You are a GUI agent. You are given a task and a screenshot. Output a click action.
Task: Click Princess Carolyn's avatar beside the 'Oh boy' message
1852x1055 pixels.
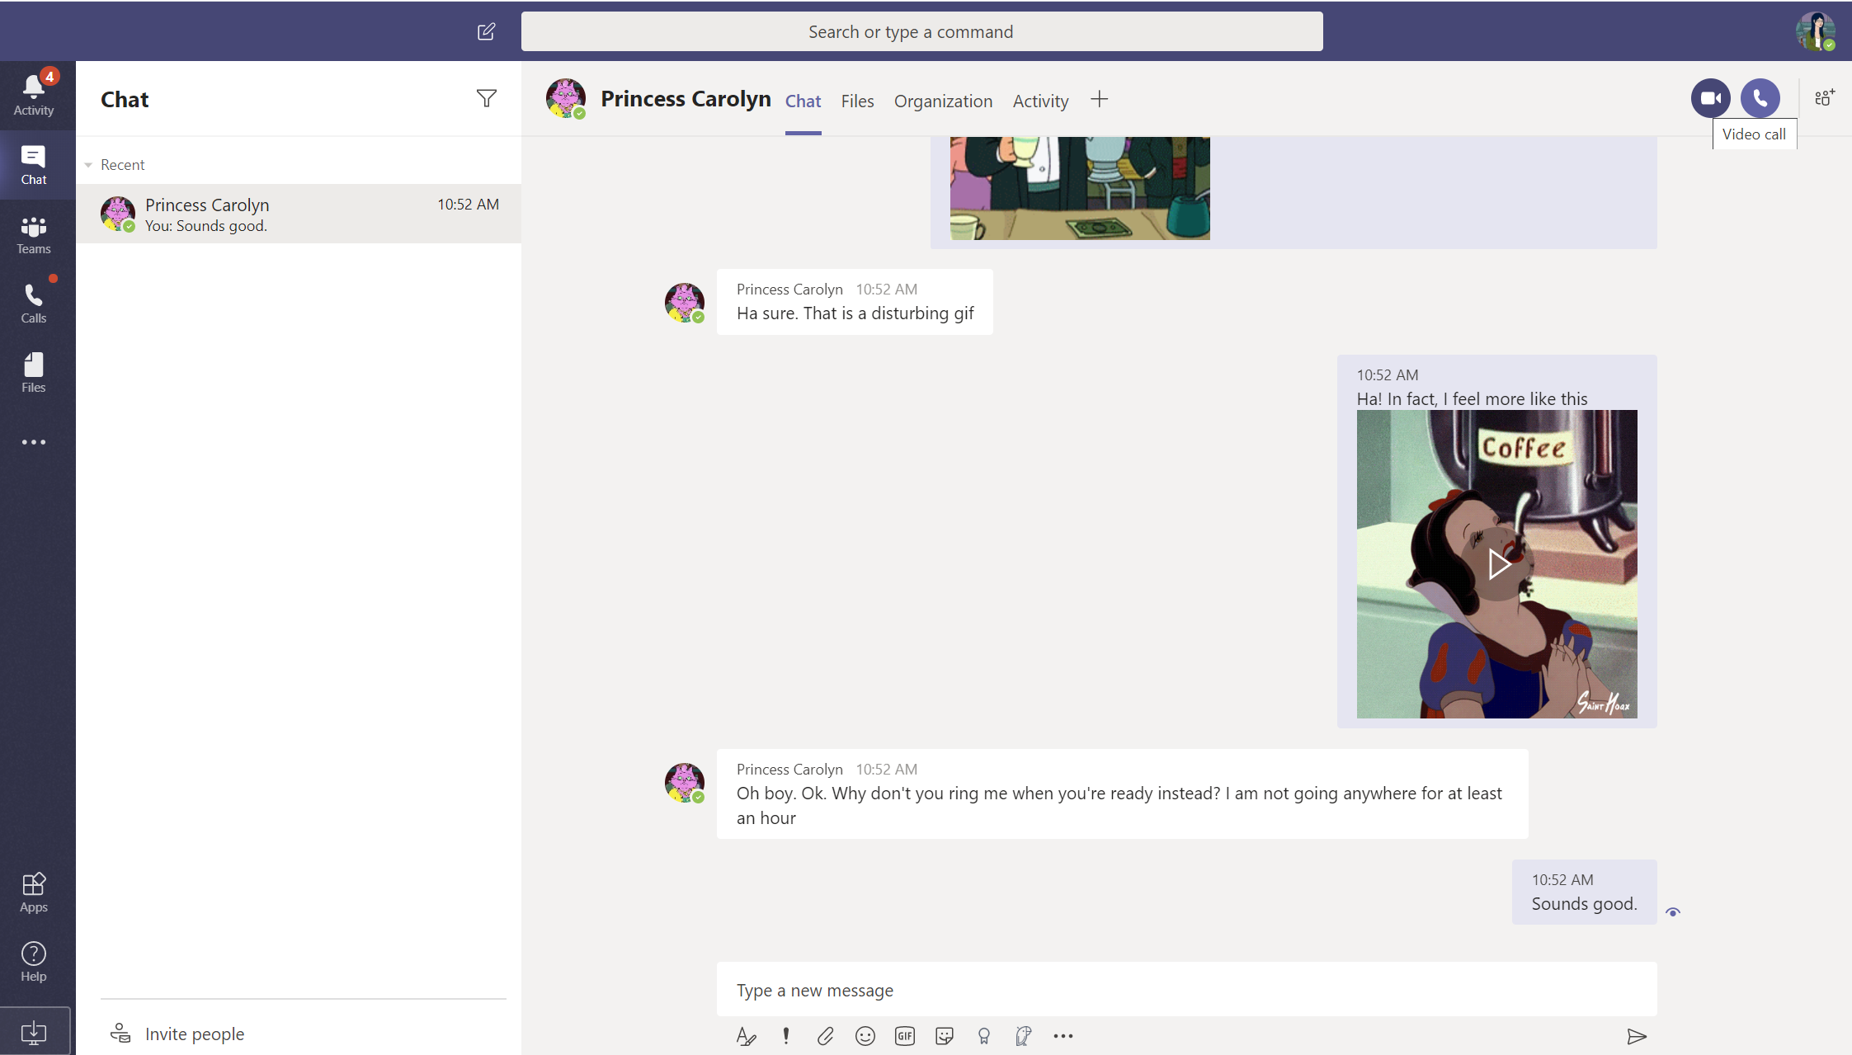(x=685, y=782)
